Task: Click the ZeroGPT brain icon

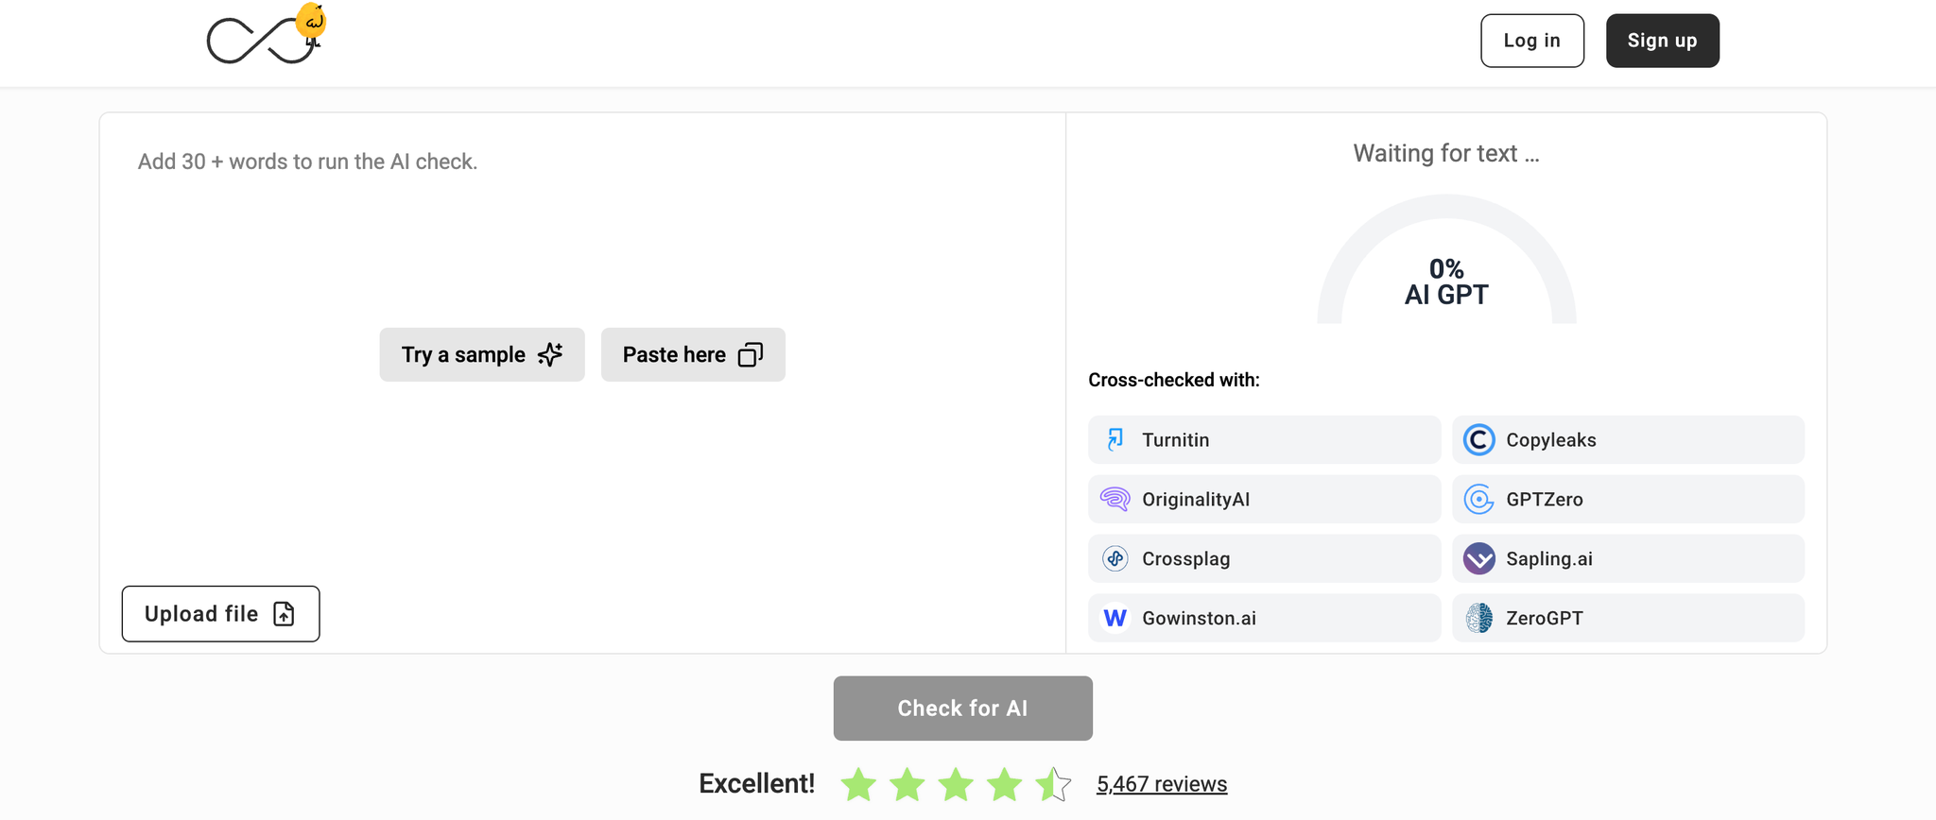Action: [x=1479, y=618]
